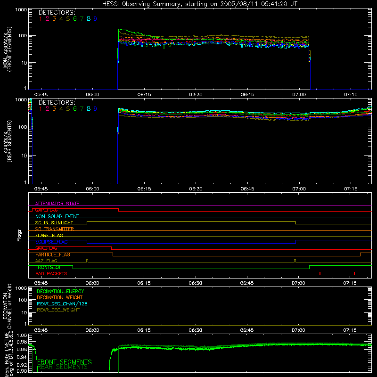Click 06:30 tick label under front segments plot

196,95
